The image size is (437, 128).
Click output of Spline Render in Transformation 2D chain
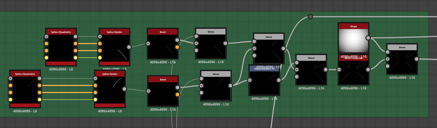pyautogui.click(x=124, y=89)
